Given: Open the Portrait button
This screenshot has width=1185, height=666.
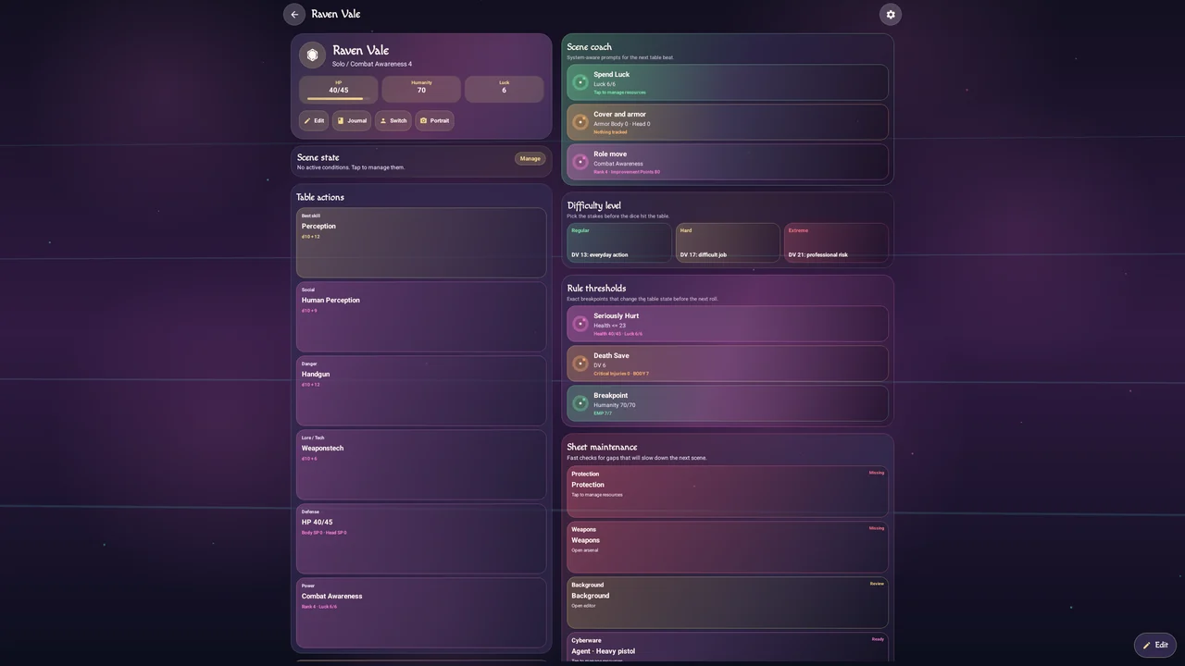Looking at the screenshot, I should click(434, 121).
